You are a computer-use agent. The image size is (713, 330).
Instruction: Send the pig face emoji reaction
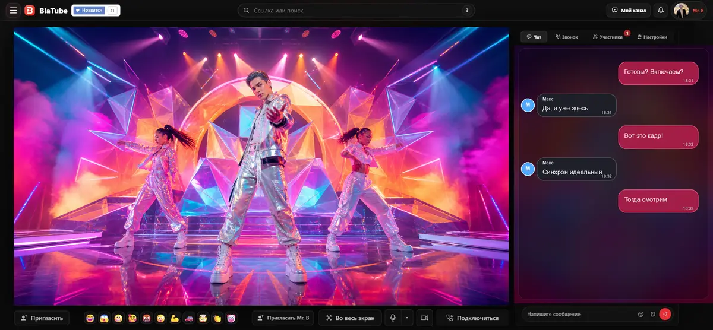click(x=231, y=318)
